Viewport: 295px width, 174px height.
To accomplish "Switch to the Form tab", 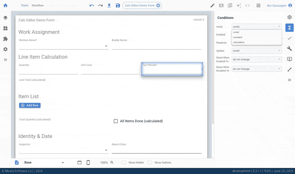I will 25,6.
